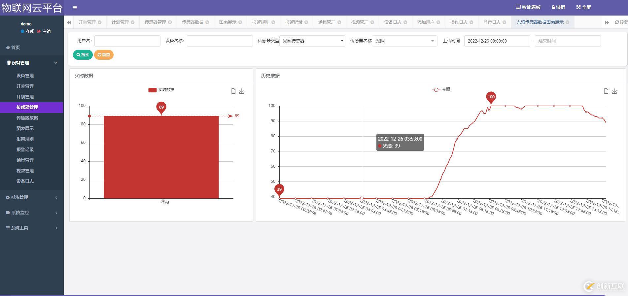The width and height of the screenshot is (628, 296).
Task: Collapse the 设备管理 sidebar section
Action: click(x=32, y=63)
